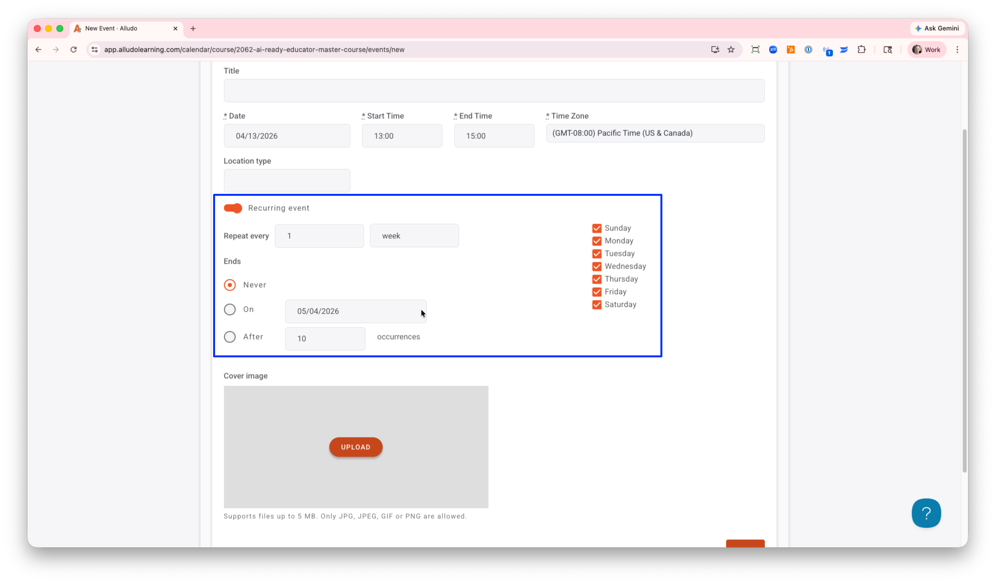Uncheck the Sunday checkbox
Viewport: 996px width, 584px height.
[x=597, y=228]
